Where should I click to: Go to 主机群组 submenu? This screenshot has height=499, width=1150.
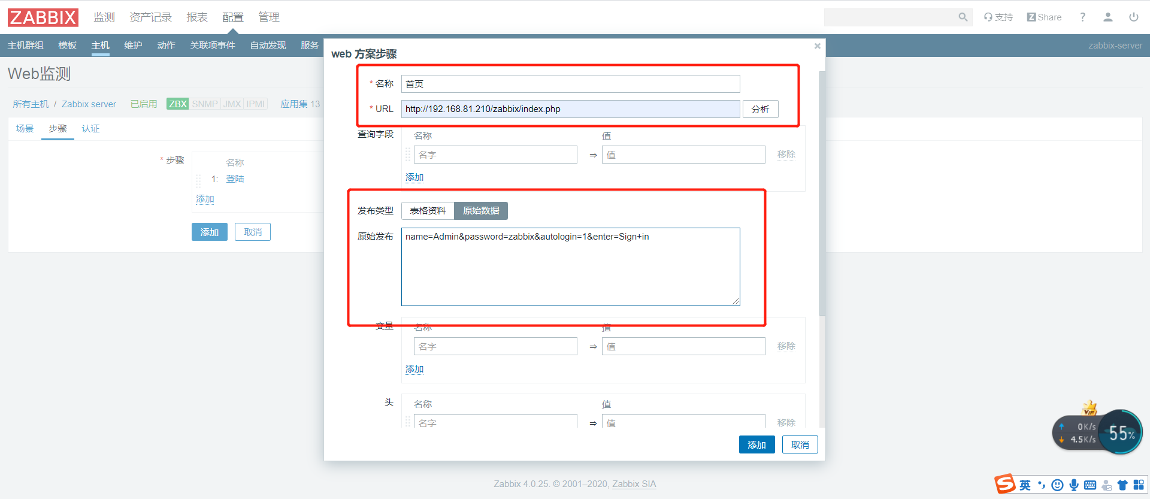click(26, 46)
